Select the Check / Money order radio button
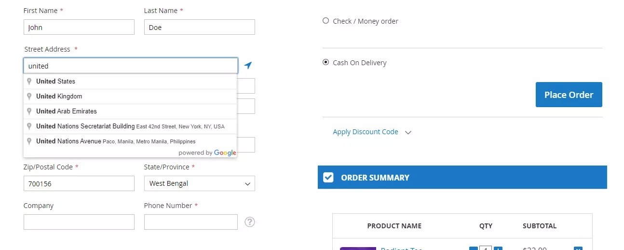This screenshot has height=250, width=624. [326, 21]
